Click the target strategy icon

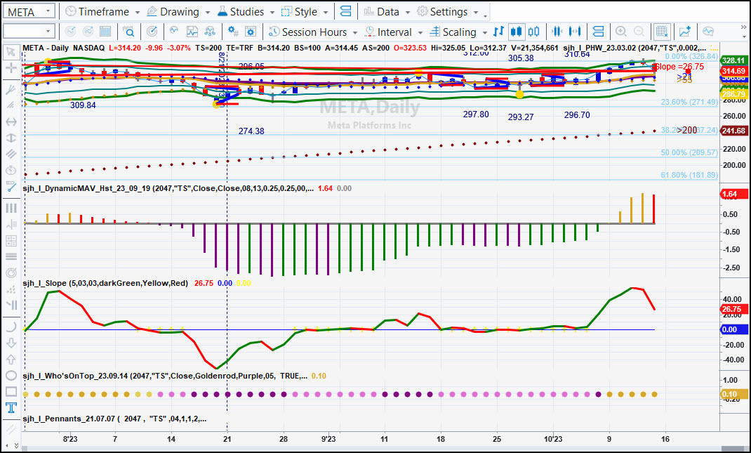152,32
